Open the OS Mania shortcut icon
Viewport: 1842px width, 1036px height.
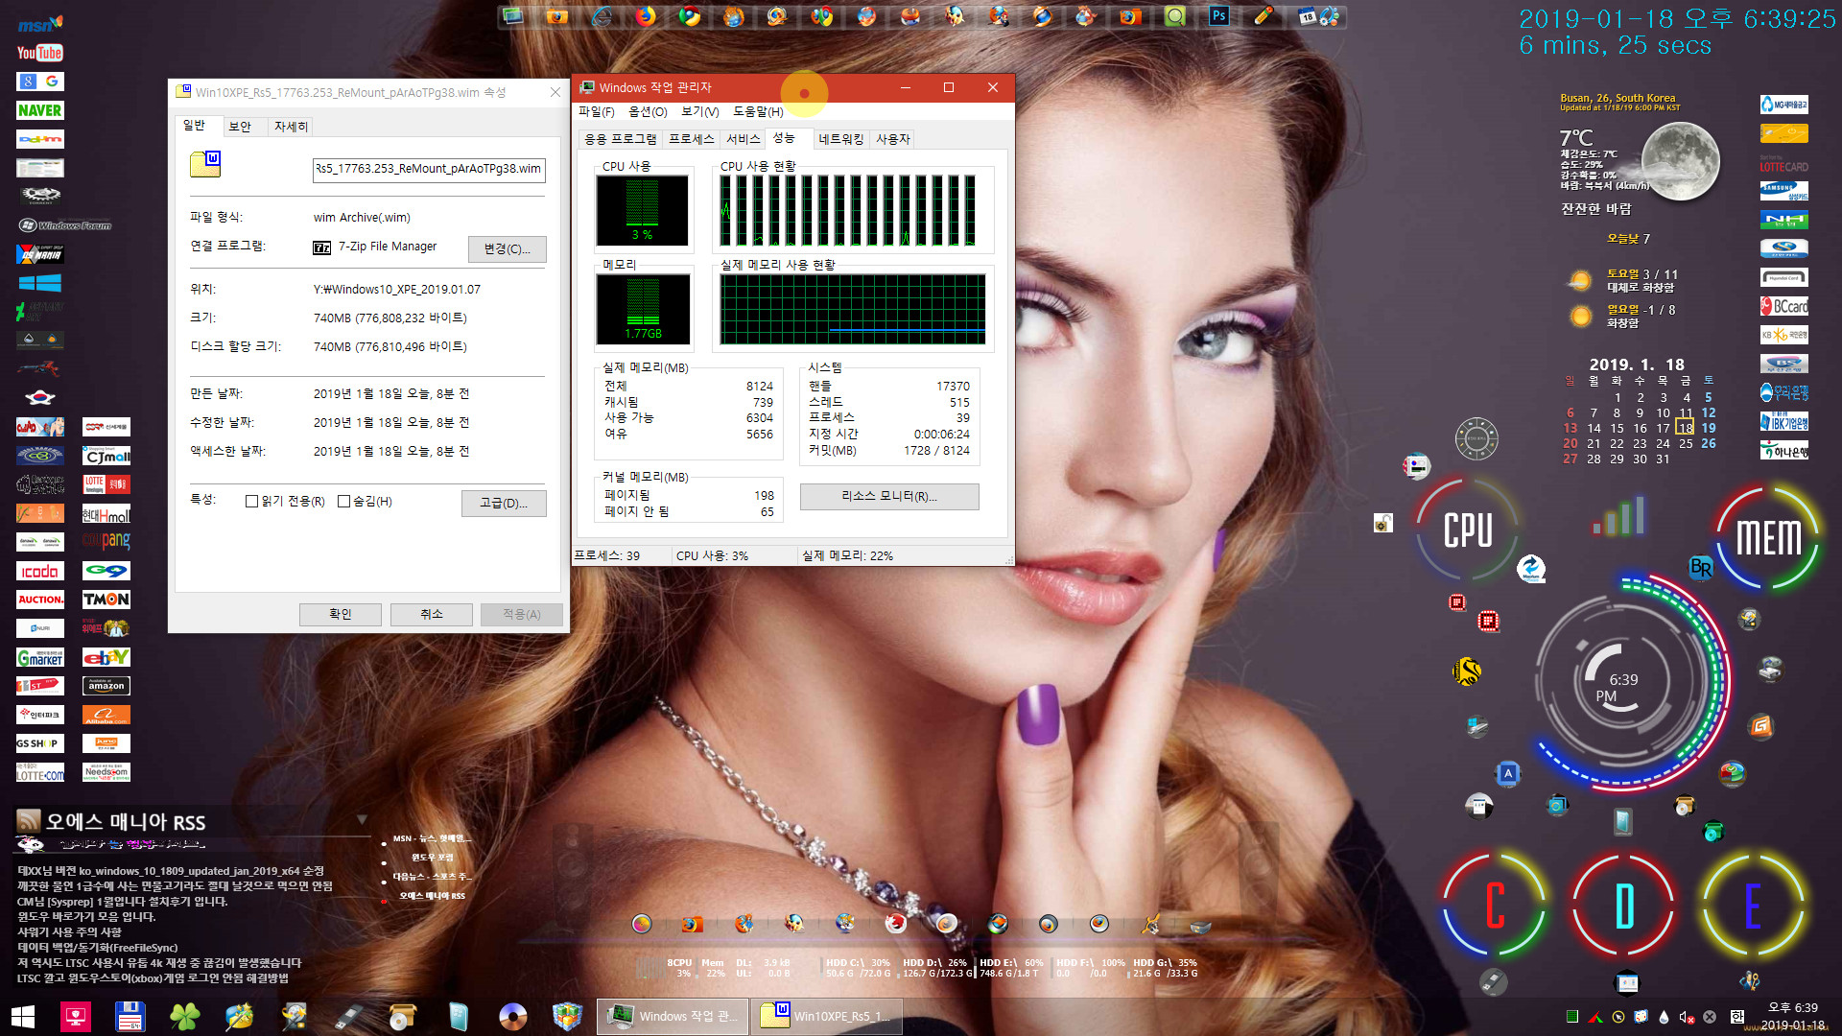click(39, 254)
